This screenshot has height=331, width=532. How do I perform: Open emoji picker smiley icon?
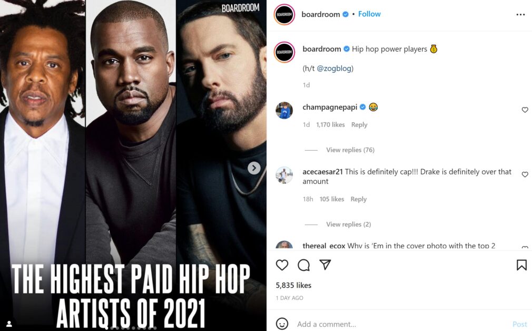[x=282, y=324]
